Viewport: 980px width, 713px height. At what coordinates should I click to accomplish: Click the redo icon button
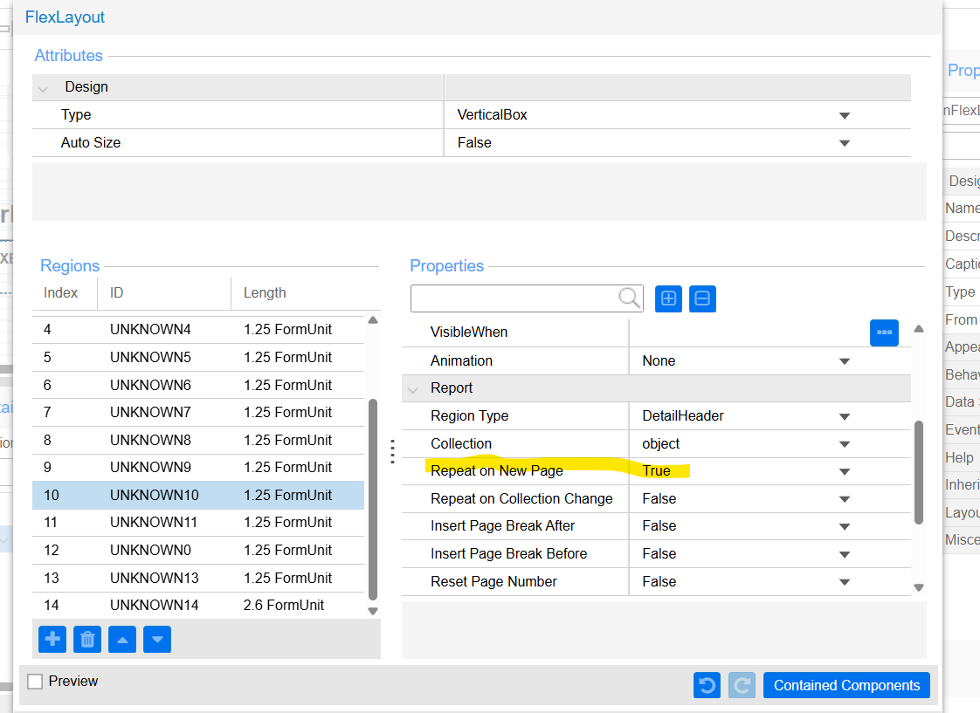pyautogui.click(x=742, y=686)
